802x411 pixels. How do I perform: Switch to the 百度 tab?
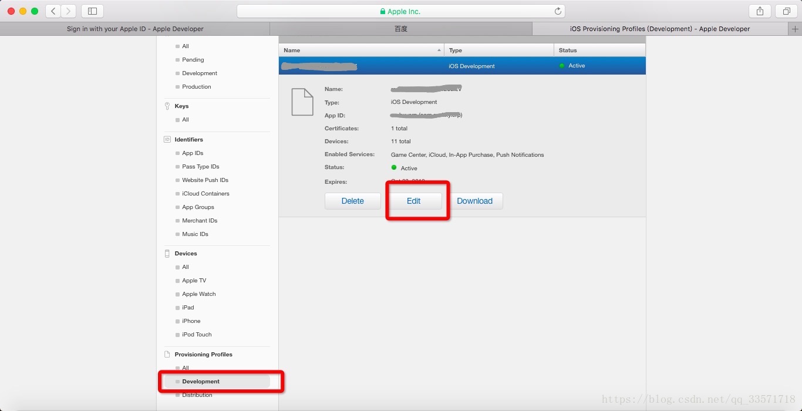(401, 28)
